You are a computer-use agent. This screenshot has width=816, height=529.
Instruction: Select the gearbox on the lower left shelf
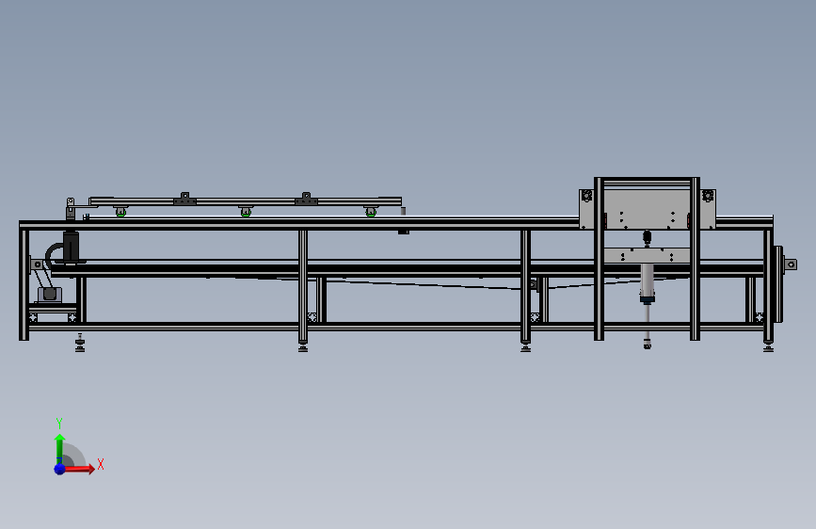[x=50, y=295]
